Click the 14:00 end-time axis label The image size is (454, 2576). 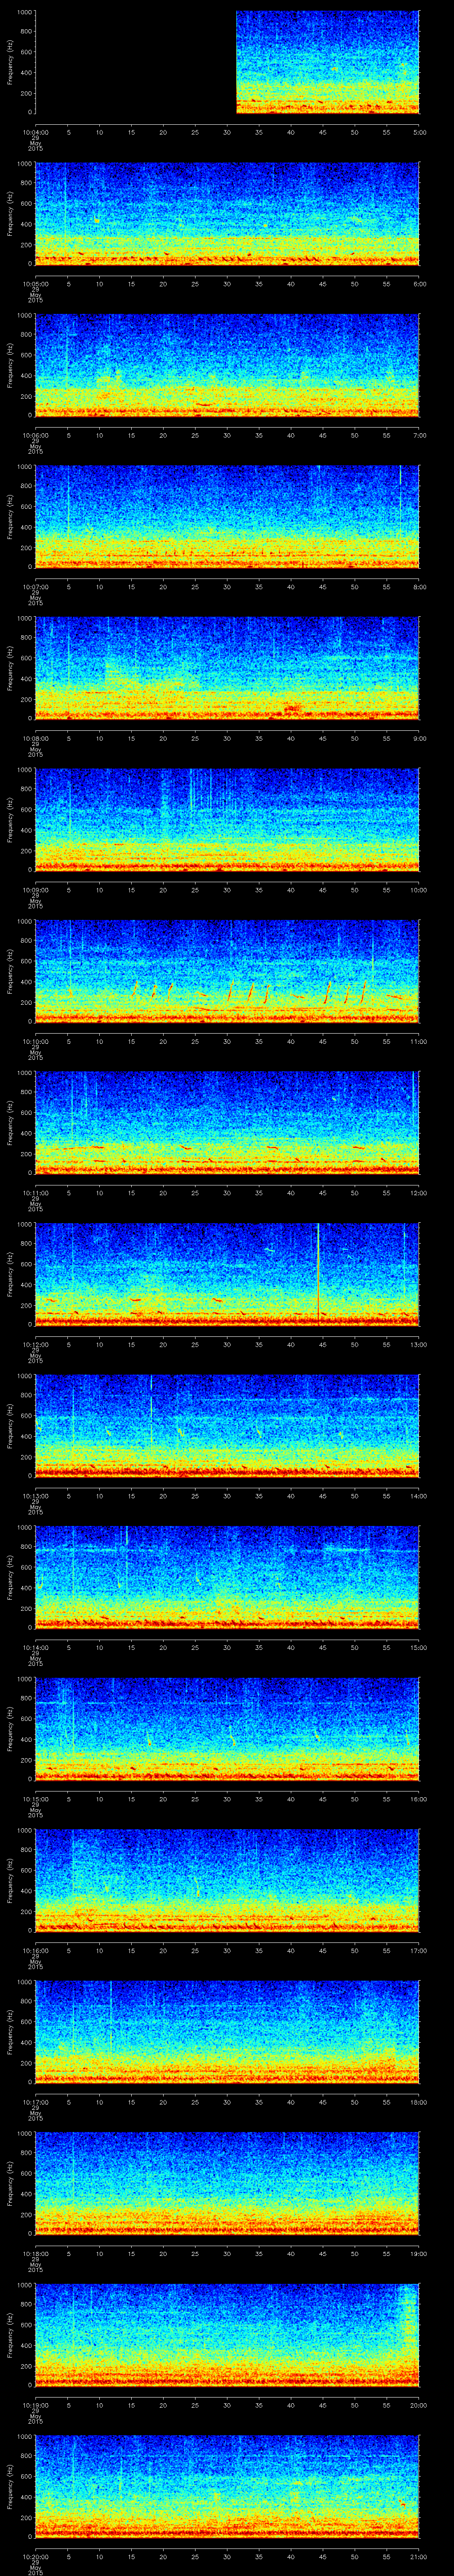coord(419,1496)
